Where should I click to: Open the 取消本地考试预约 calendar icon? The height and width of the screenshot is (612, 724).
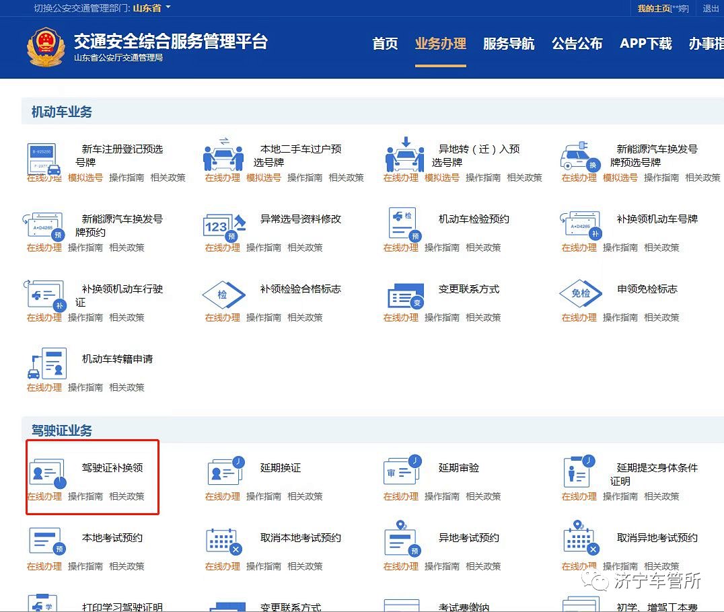223,541
